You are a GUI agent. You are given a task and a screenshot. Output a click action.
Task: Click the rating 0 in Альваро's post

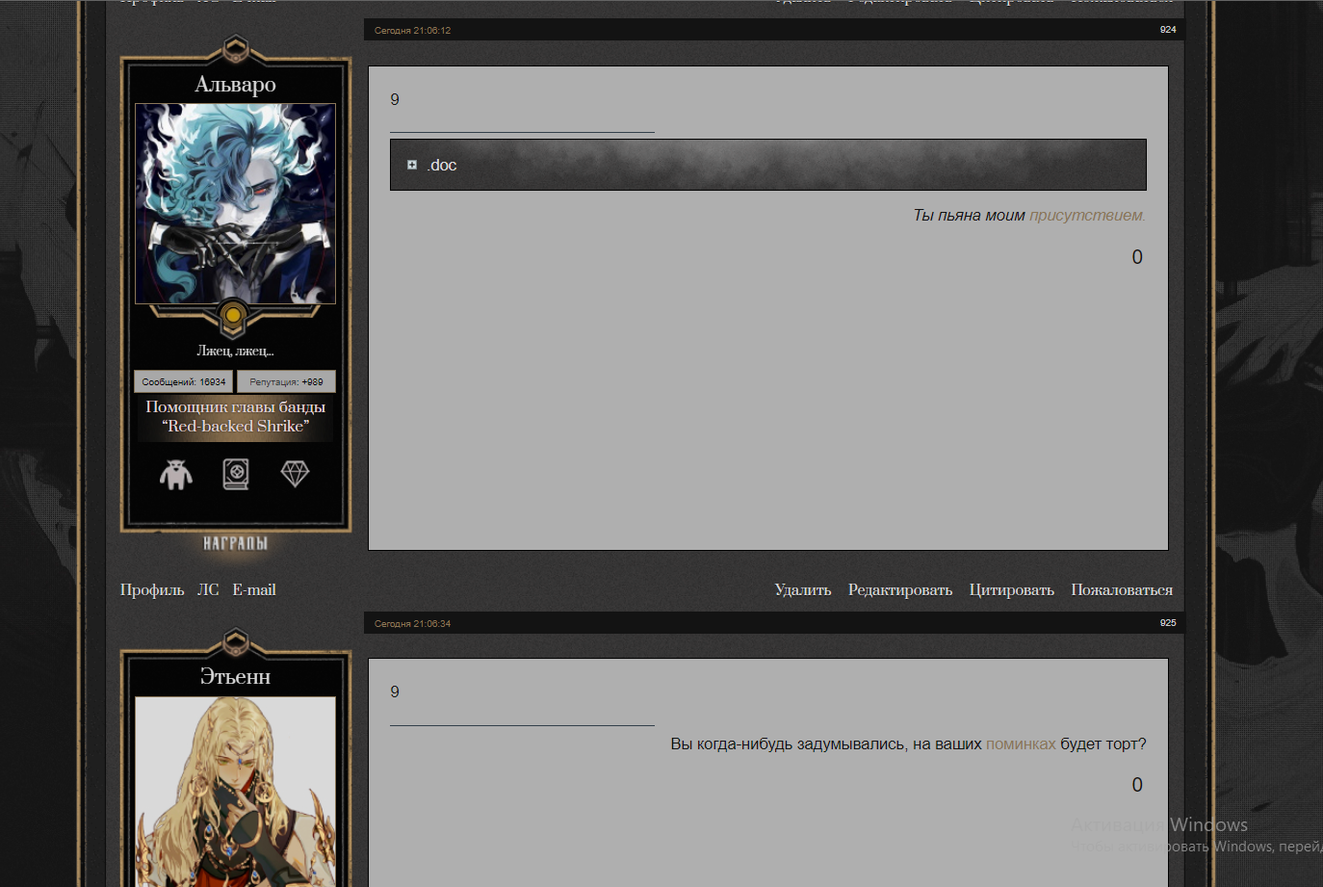pyautogui.click(x=1137, y=257)
